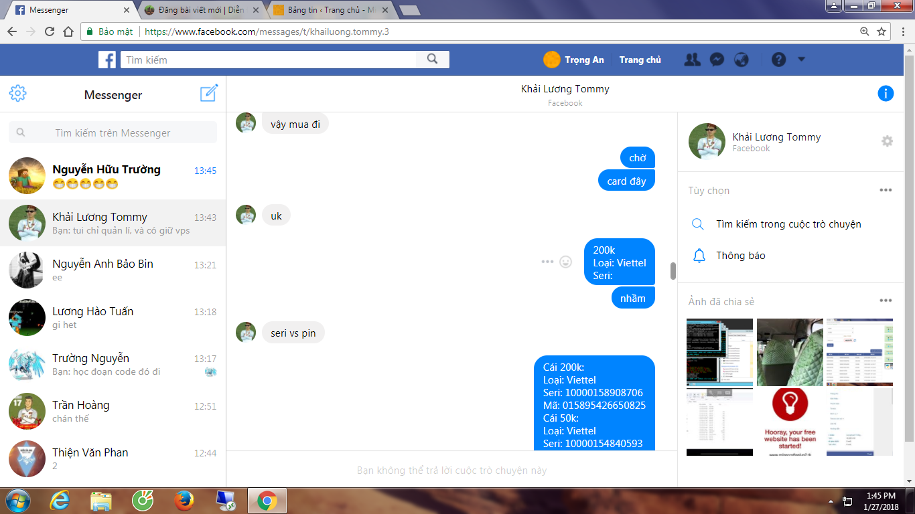Open first shared terminal screenshot thumbnail
This screenshot has height=514, width=915.
[719, 352]
